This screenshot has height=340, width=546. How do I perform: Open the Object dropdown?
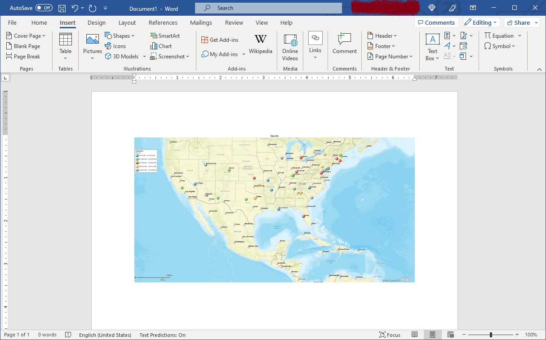point(466,56)
